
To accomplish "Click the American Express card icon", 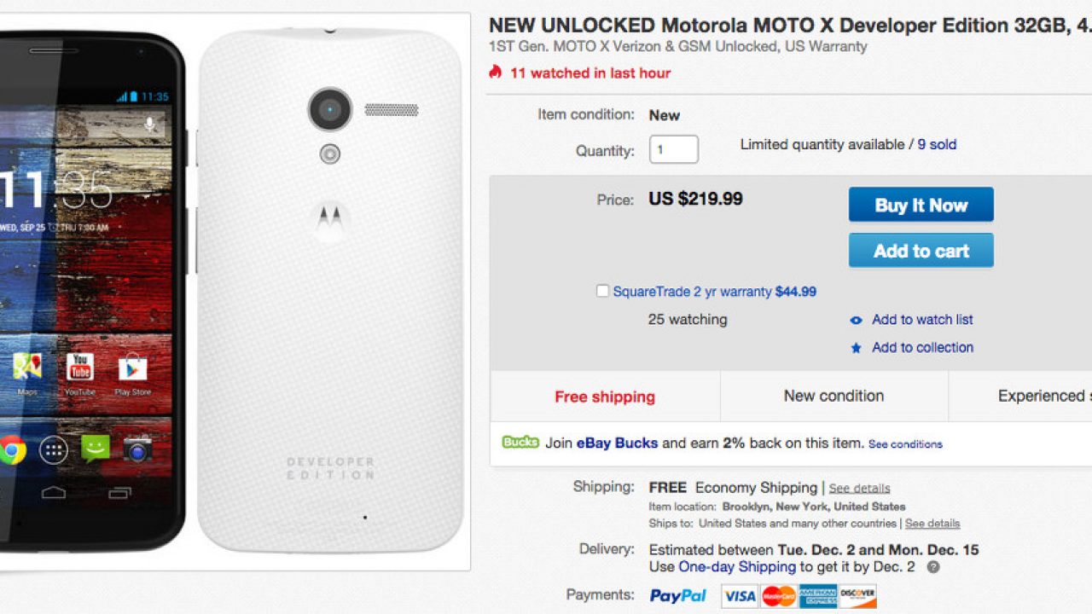I will pyautogui.click(x=817, y=596).
